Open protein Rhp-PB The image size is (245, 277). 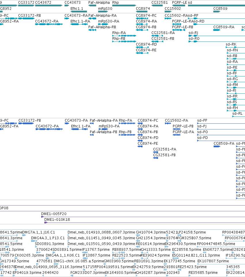click(125, 132)
